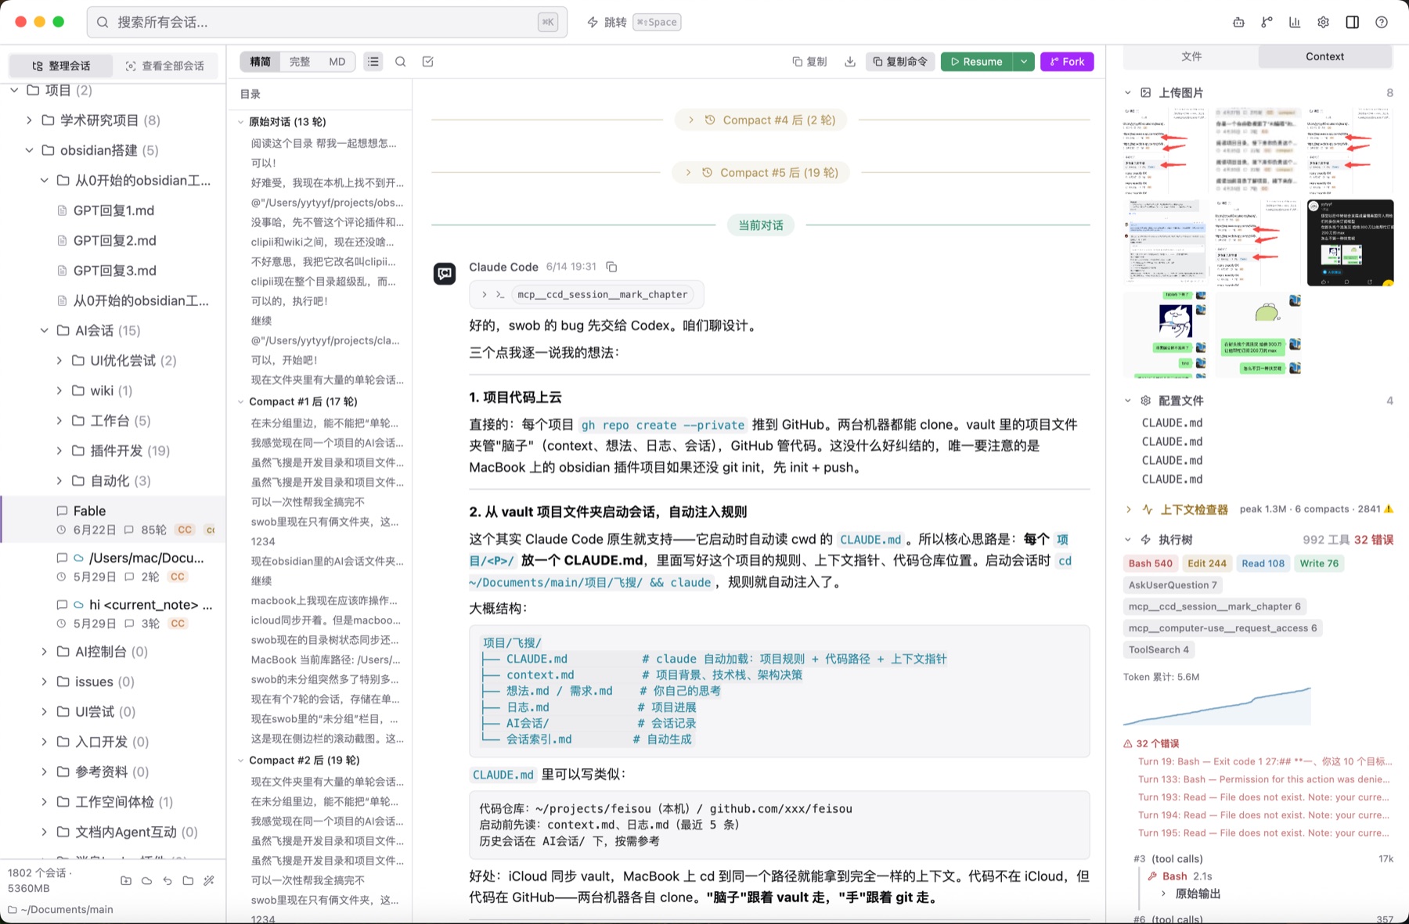
Task: Collapse the obsidian搭建 folder
Action: pyautogui.click(x=29, y=150)
